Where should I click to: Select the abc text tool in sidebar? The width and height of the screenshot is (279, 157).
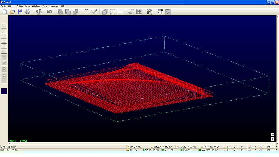click(4, 51)
